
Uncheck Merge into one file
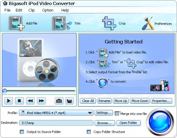117,113
